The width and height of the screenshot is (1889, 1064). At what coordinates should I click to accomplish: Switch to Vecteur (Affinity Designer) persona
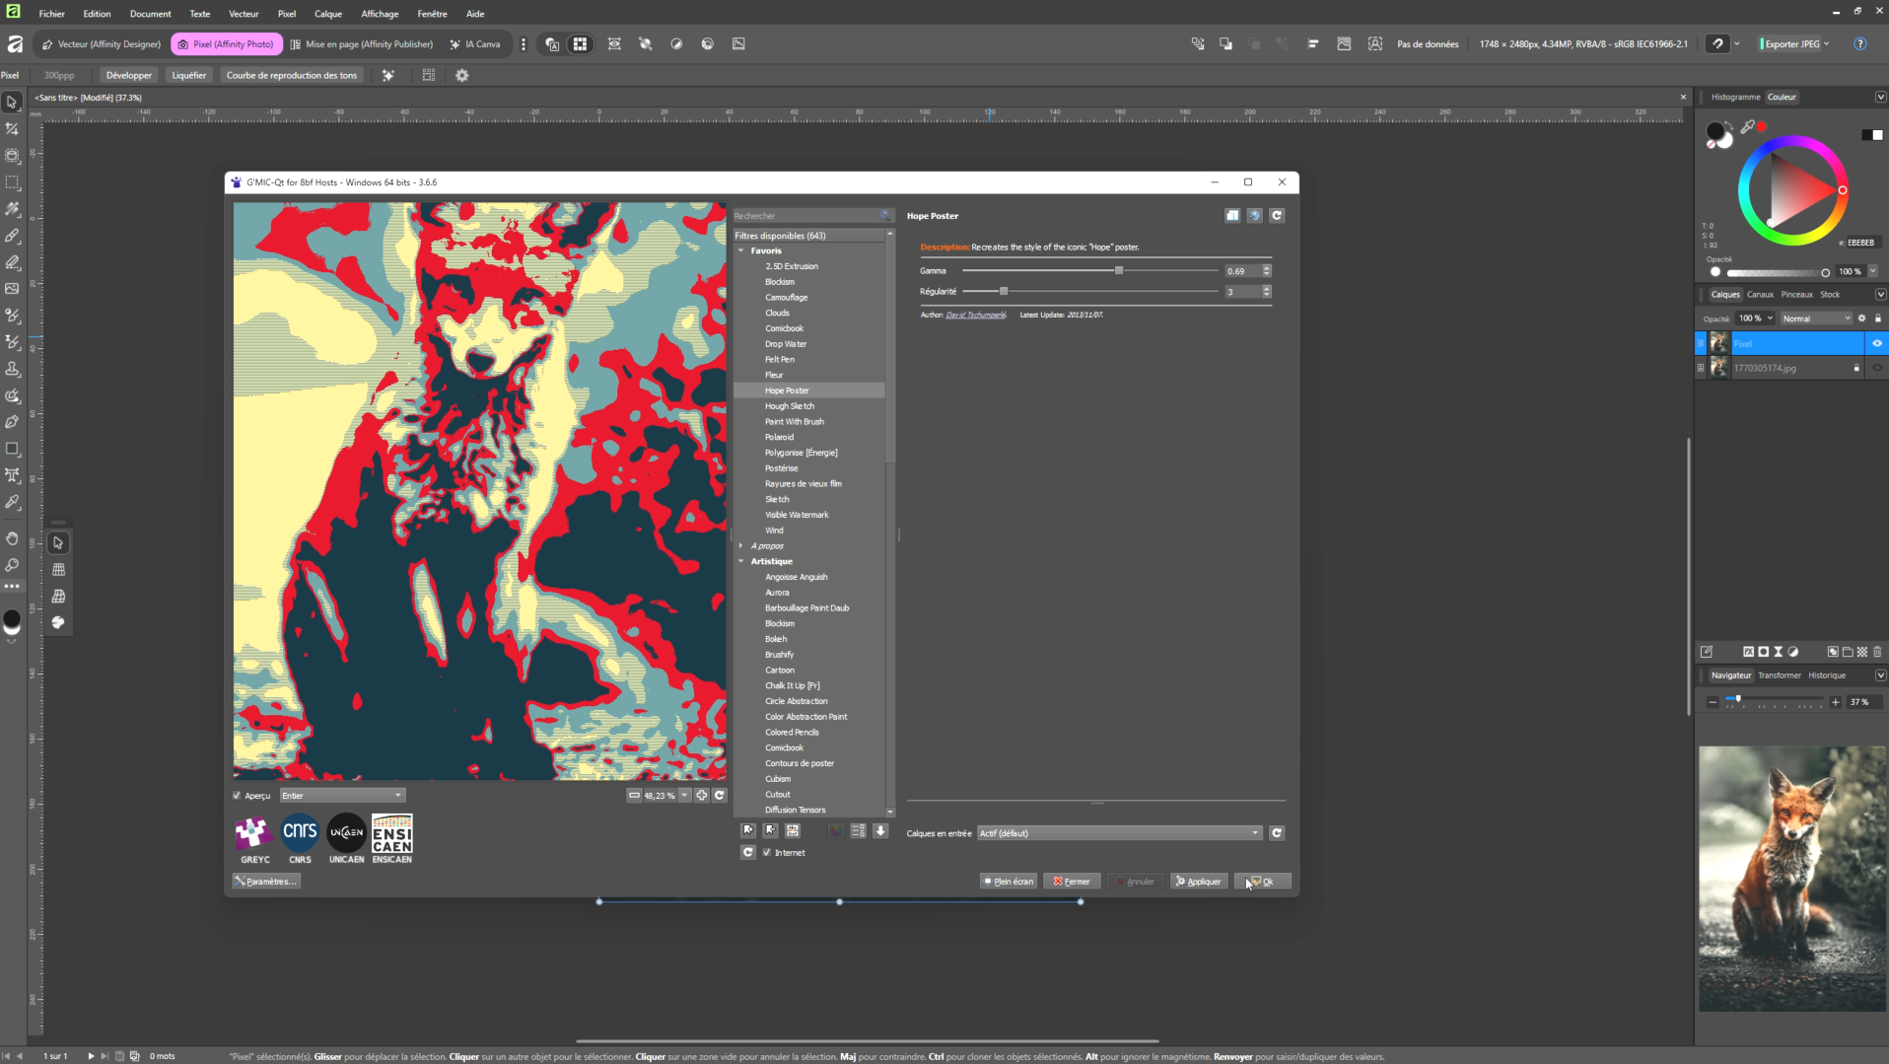pyautogui.click(x=102, y=44)
